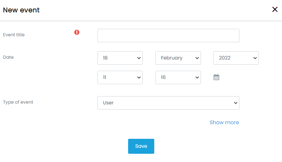
Task: Click the "Event title" field label
Action: (x=14, y=35)
